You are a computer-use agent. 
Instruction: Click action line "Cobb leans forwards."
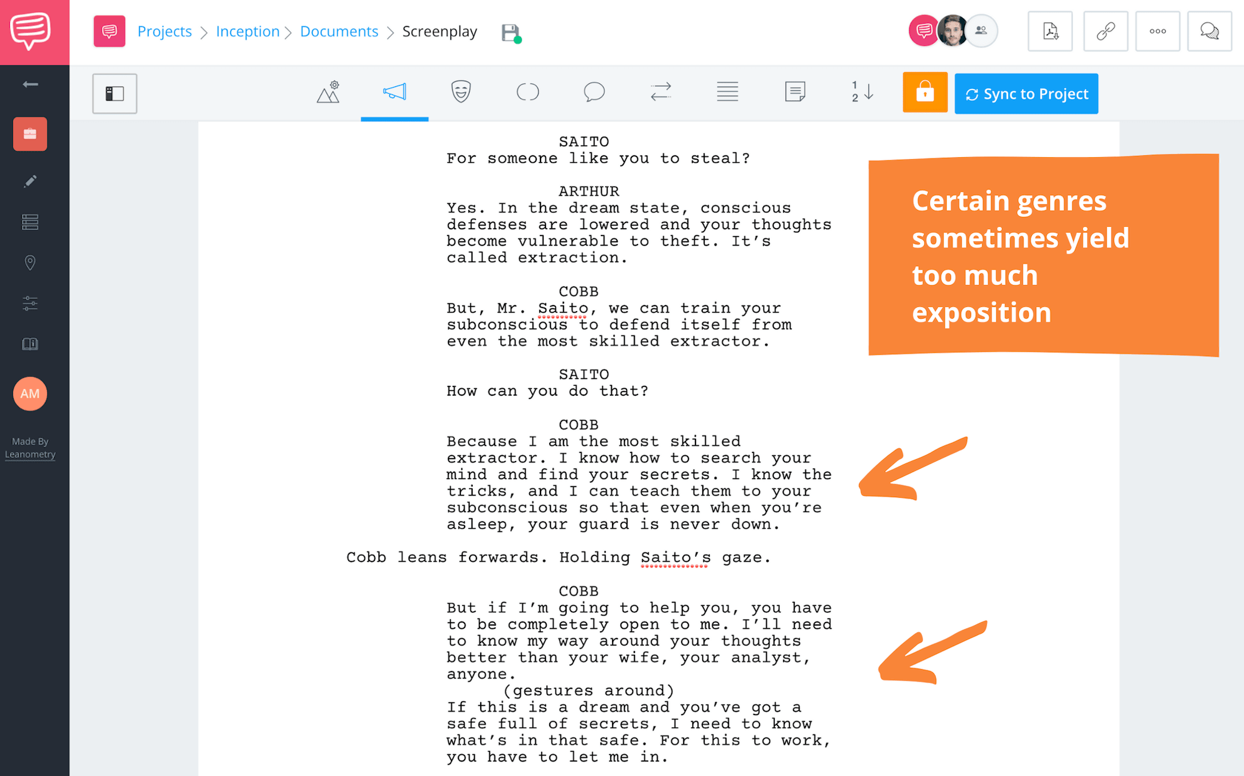coord(447,558)
